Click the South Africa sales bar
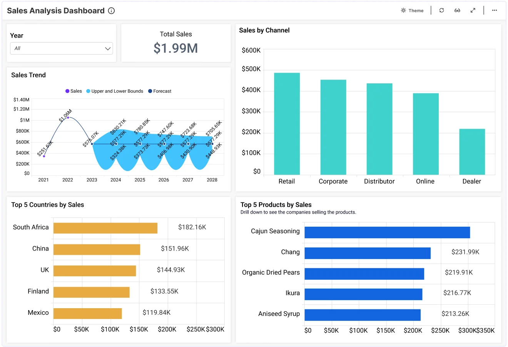Screen dimensions: 508x347 (x=105, y=228)
